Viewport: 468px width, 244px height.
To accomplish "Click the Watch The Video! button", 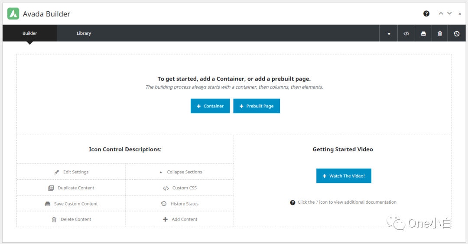I will 344,176.
